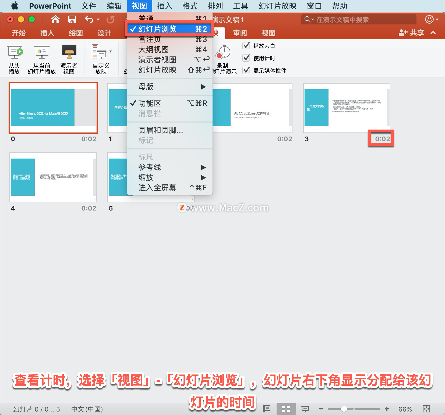The image size is (445, 415).
Task: Open the 插入 menu in menu bar
Action: point(165,6)
